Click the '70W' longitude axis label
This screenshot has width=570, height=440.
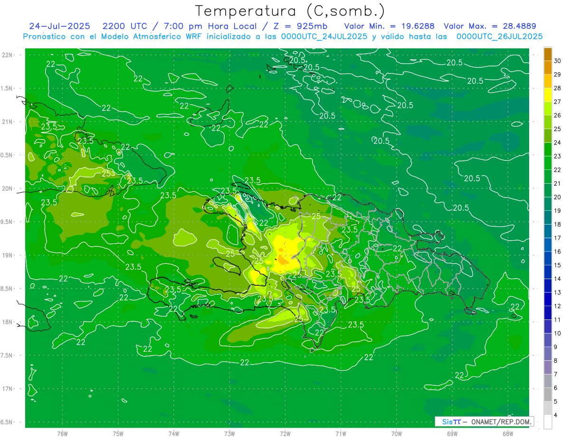click(397, 434)
